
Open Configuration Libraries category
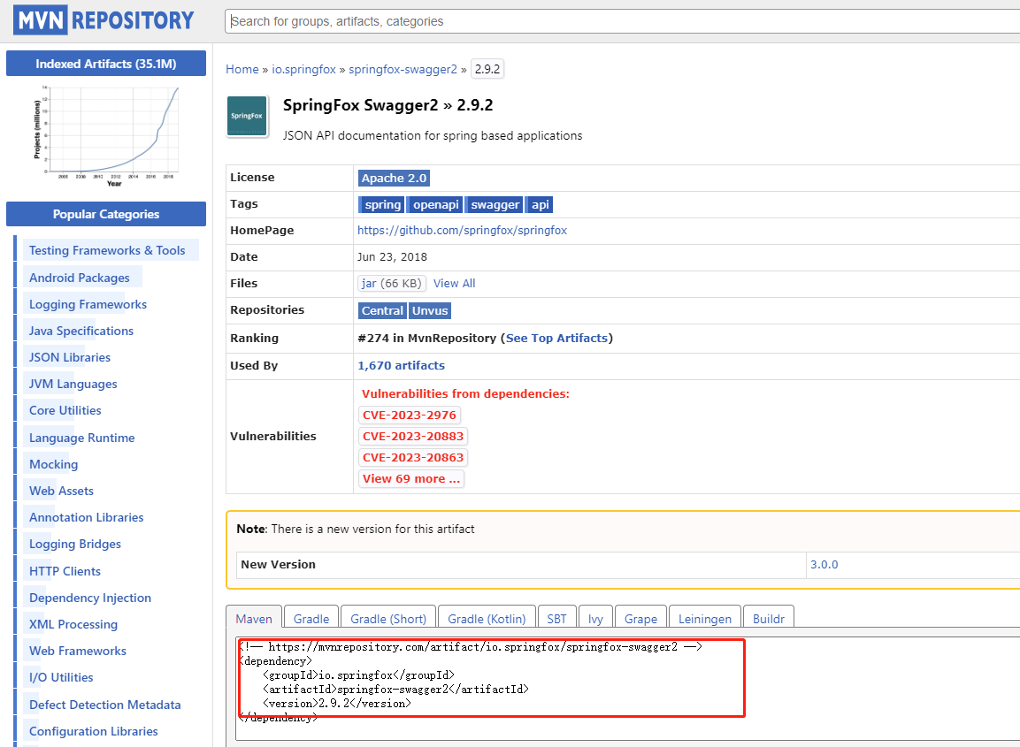pyautogui.click(x=93, y=731)
